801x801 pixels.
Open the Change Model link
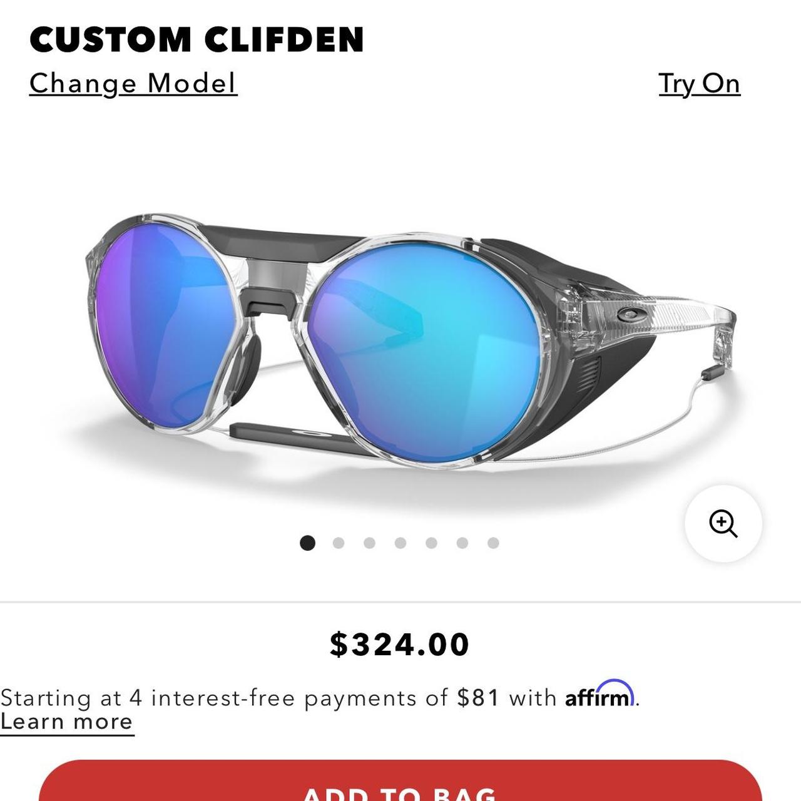133,84
